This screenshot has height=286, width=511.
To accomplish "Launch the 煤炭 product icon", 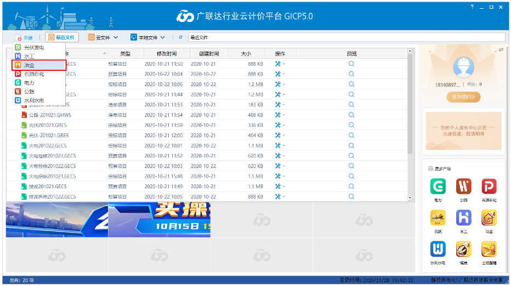I will click(463, 250).
